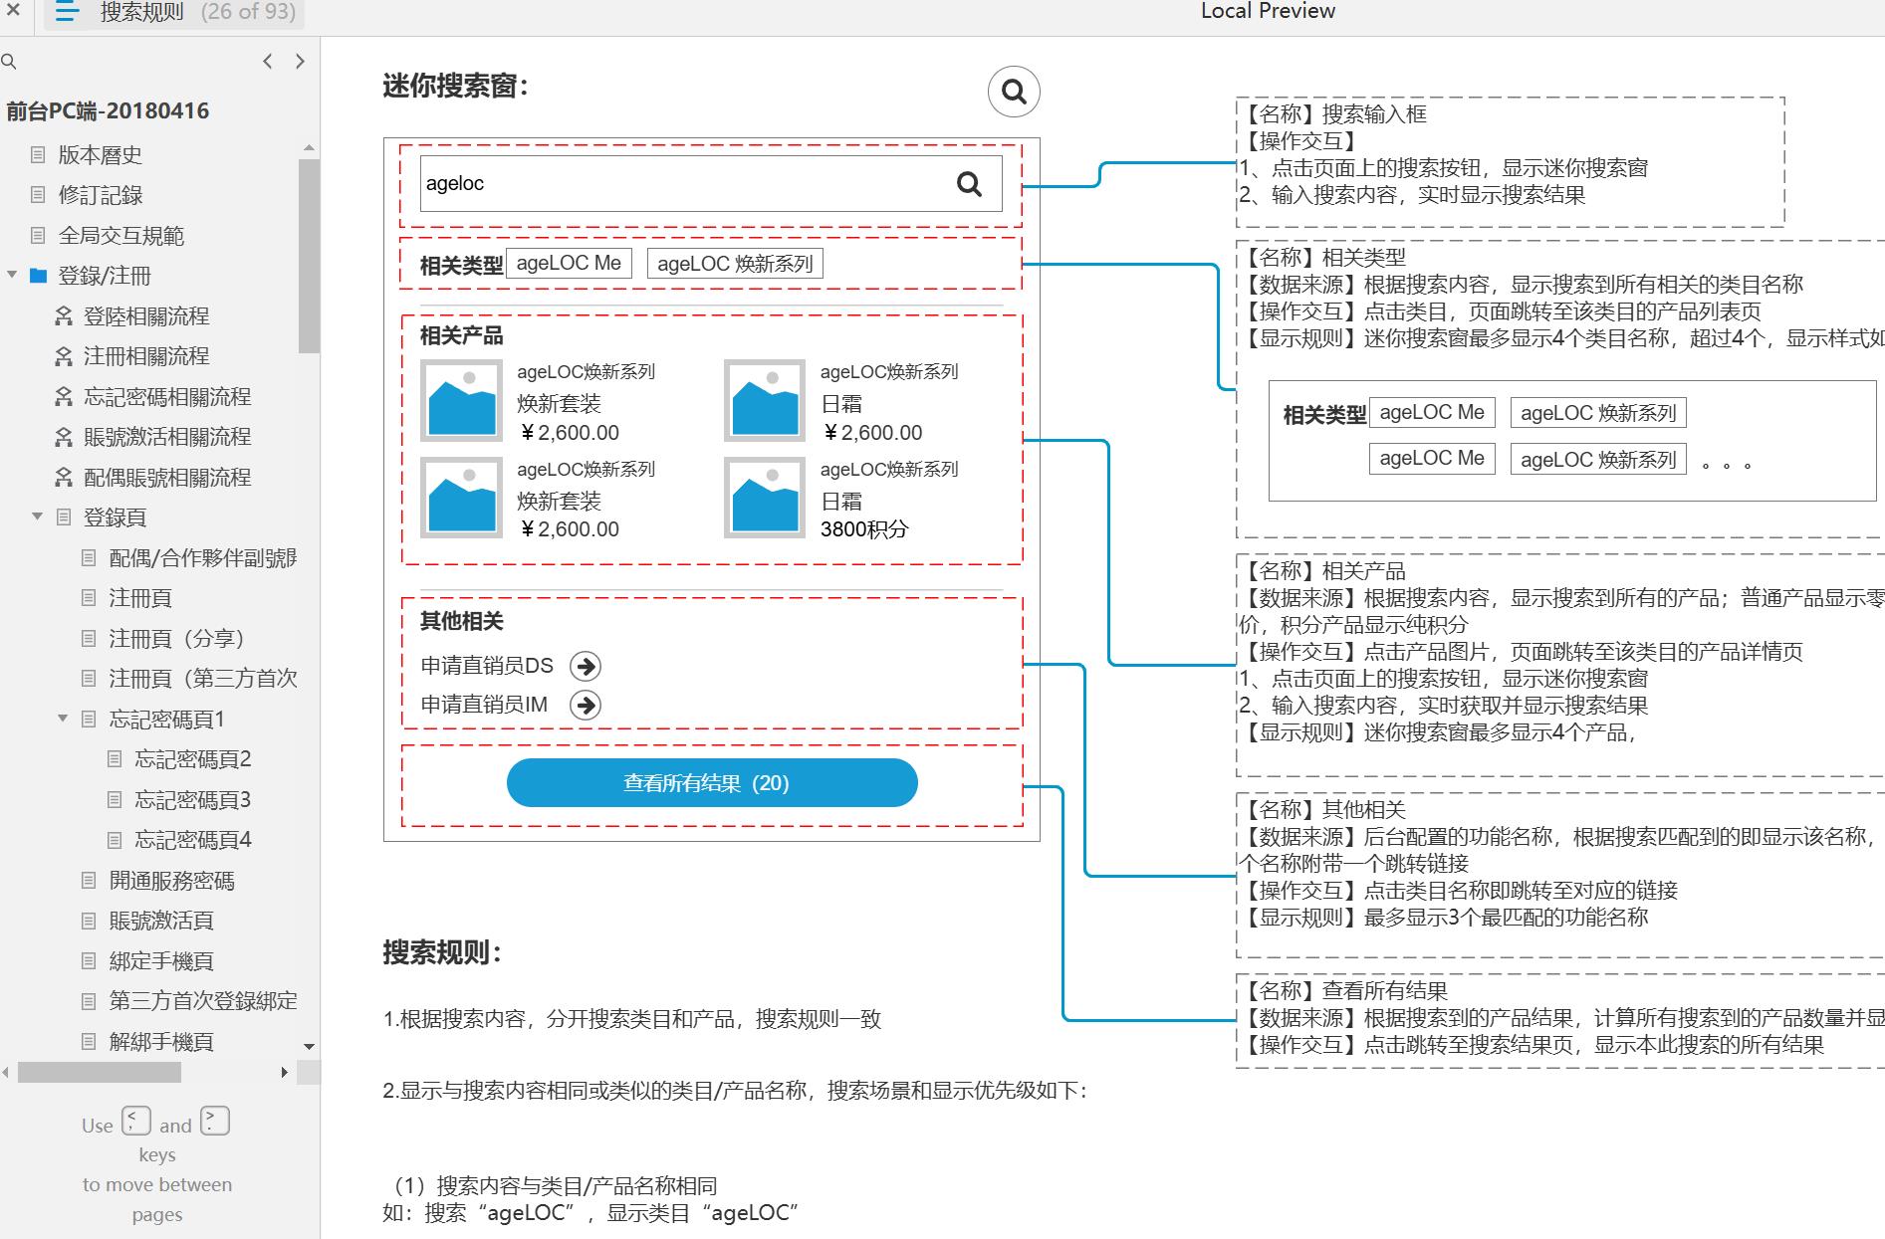Viewport: 1885px width, 1239px height.
Task: Click the lower-row ageLOC Me tag in the annotation example
Action: click(x=1432, y=458)
